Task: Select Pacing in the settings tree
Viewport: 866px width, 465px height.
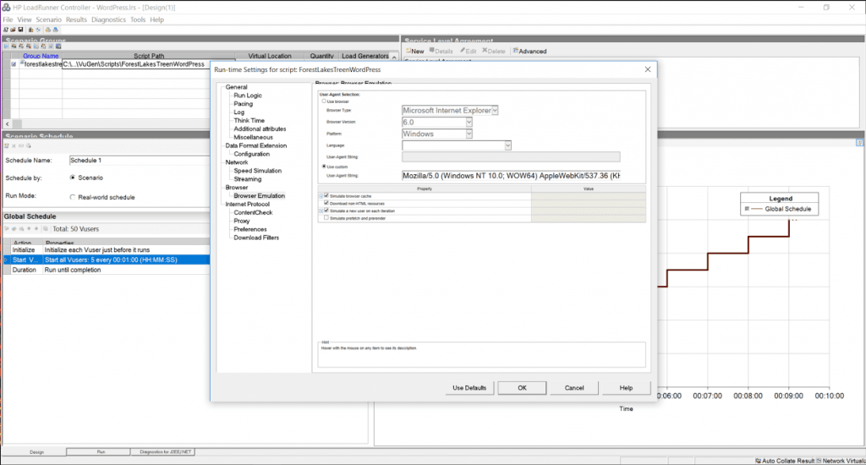Action: tap(243, 103)
